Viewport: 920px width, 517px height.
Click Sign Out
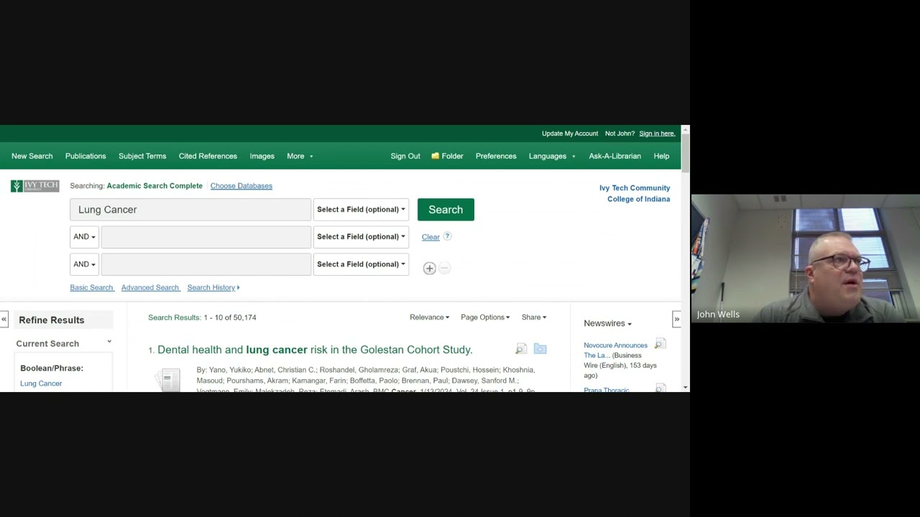click(405, 156)
